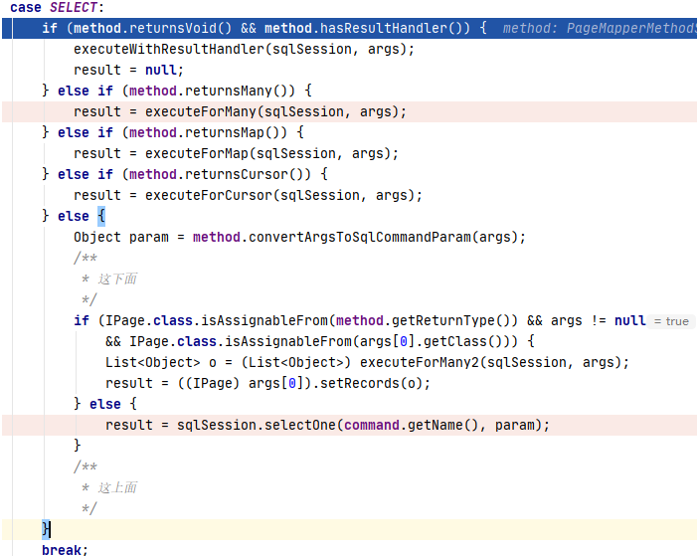
Task: Click 'args[0].getClass()' expression
Action: pyautogui.click(x=433, y=341)
